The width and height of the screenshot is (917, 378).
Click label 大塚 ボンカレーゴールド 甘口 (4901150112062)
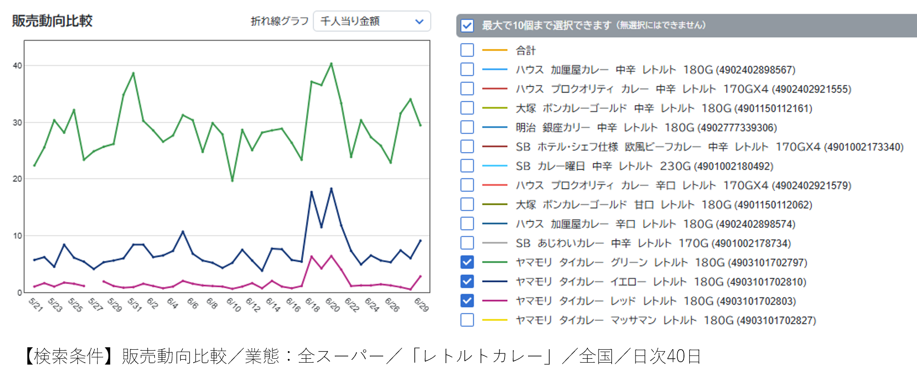[x=664, y=205]
